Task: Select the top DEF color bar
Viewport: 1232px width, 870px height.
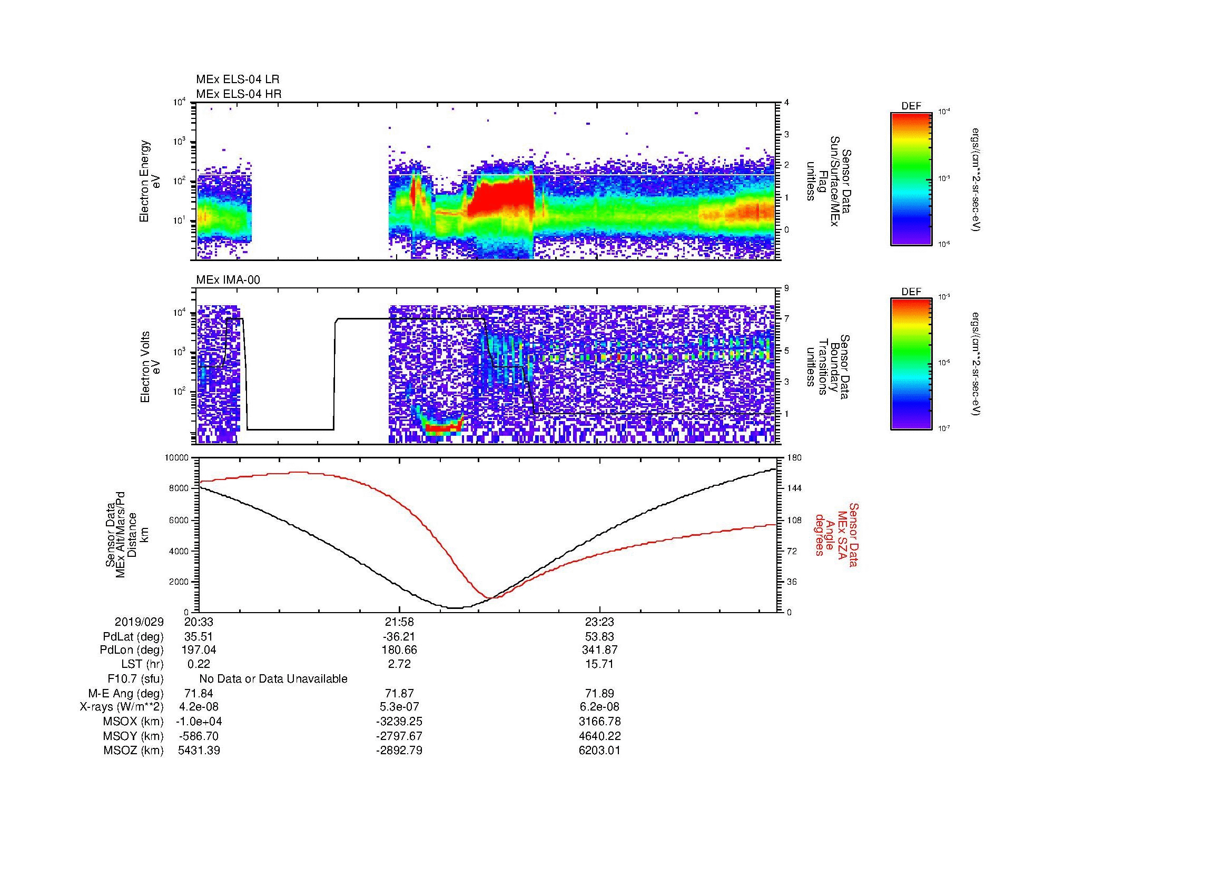Action: pyautogui.click(x=911, y=178)
